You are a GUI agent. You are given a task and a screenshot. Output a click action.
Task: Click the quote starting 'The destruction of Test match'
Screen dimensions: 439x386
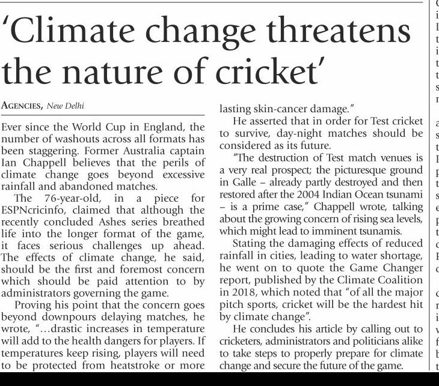point(321,193)
